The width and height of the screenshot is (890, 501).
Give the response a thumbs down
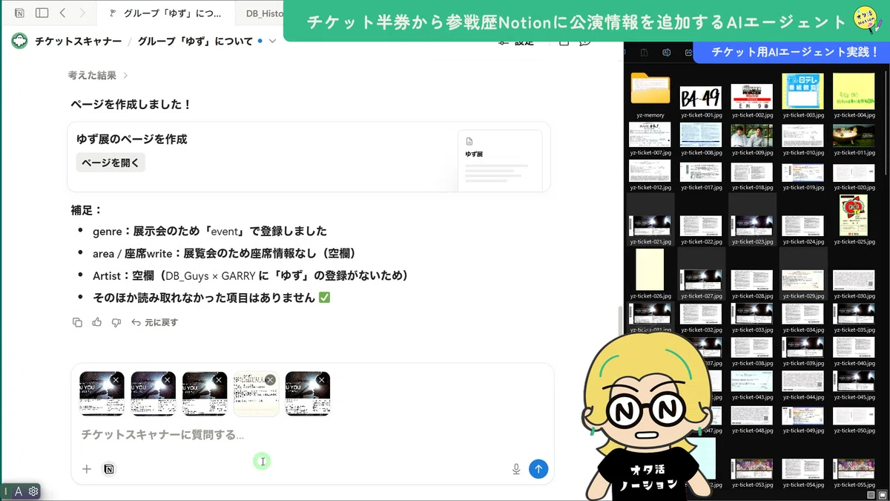[116, 322]
